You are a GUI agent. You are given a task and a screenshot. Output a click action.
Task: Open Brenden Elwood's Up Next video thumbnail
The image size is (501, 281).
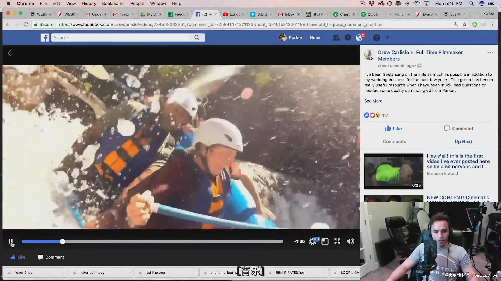[x=393, y=171]
